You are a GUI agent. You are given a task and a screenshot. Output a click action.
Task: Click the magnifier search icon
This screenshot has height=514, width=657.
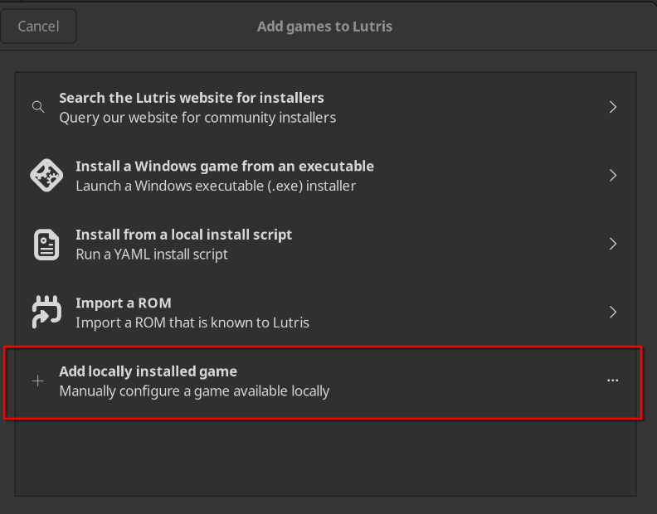[38, 107]
